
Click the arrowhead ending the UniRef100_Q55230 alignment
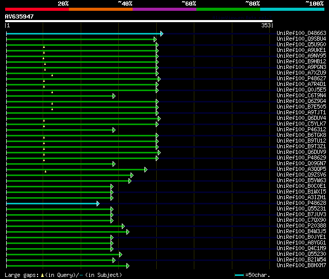121,255
